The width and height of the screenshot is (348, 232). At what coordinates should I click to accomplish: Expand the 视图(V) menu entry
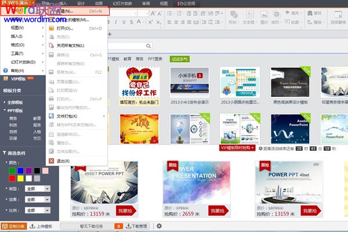[x=23, y=28]
